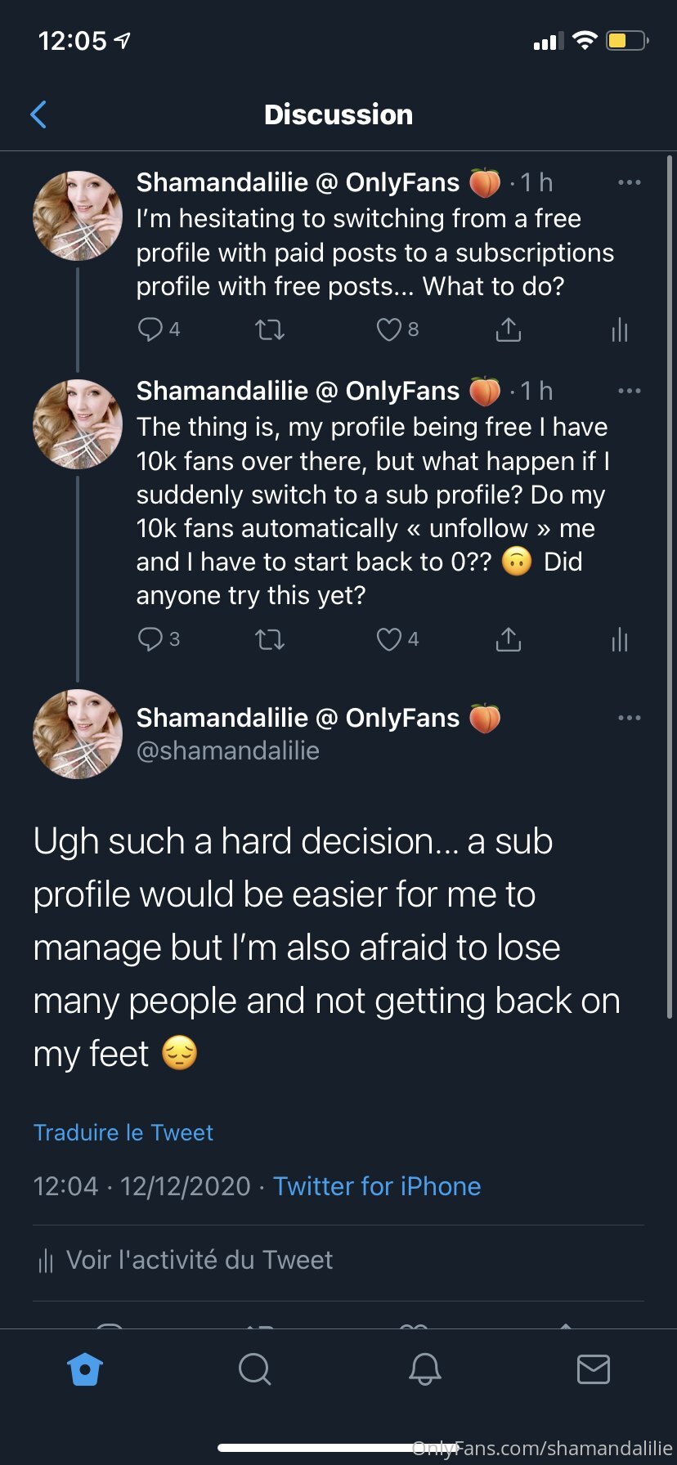Tap the main tweet author's profile picture
Image resolution: width=677 pixels, height=1465 pixels.
click(x=78, y=734)
